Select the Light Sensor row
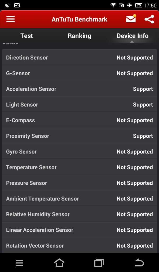Image resolution: width=159 pixels, height=272 pixels. (x=79, y=105)
